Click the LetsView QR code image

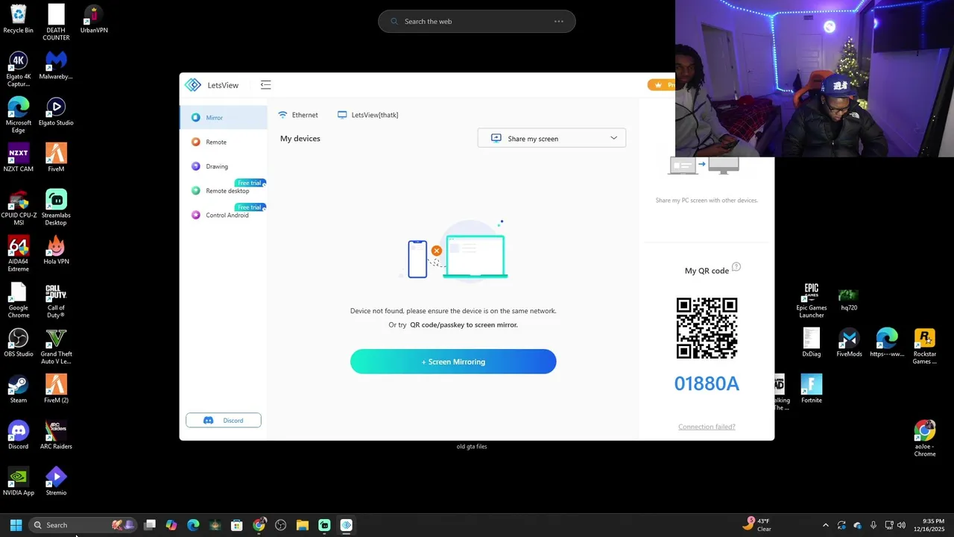pyautogui.click(x=707, y=328)
